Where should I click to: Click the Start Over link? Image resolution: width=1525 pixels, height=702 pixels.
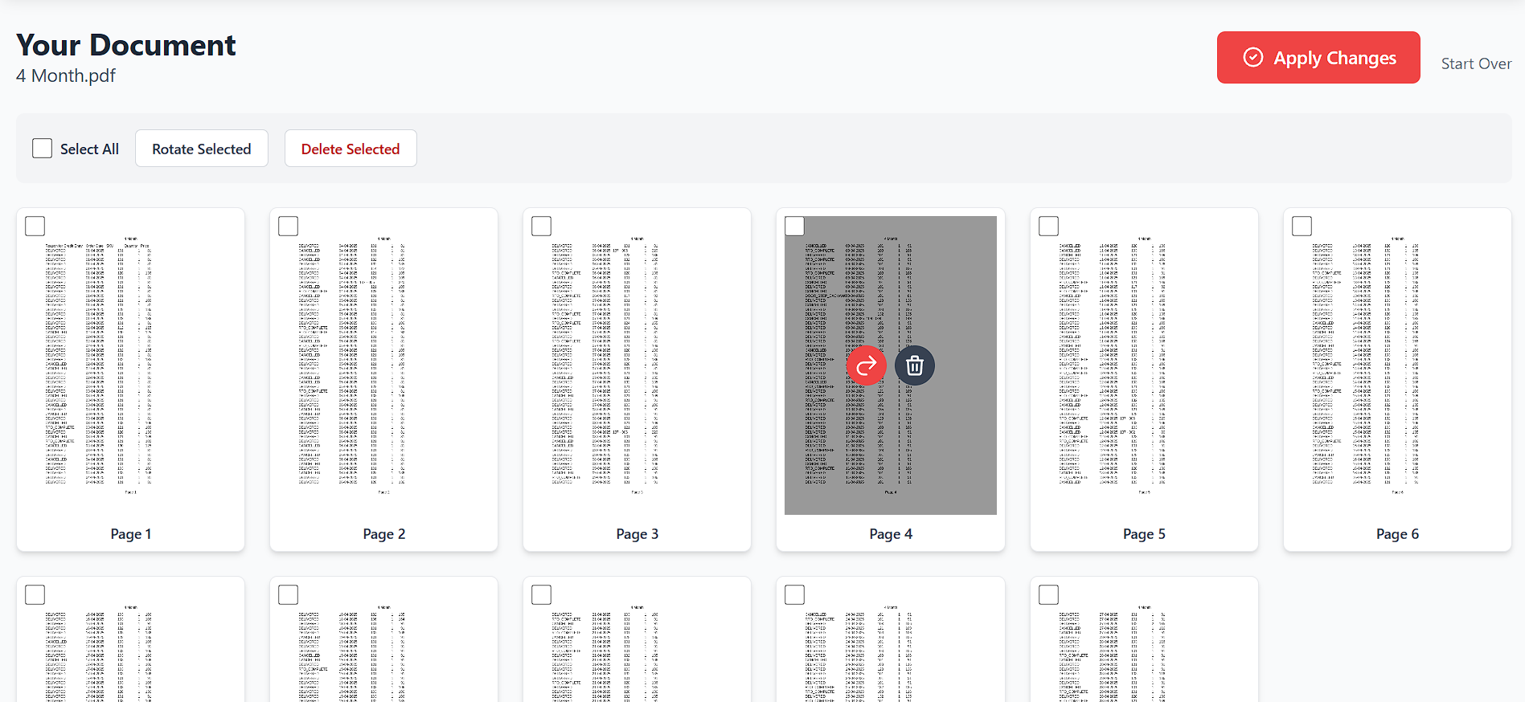1476,63
